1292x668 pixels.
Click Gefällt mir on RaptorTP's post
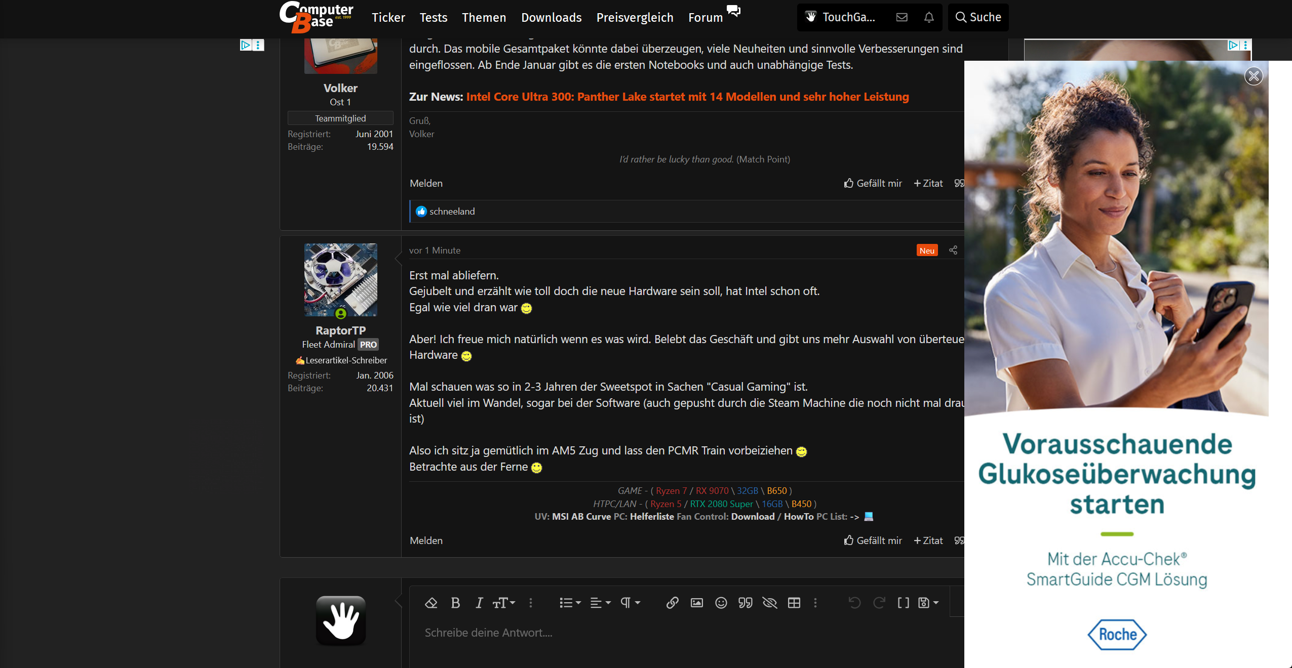point(873,540)
